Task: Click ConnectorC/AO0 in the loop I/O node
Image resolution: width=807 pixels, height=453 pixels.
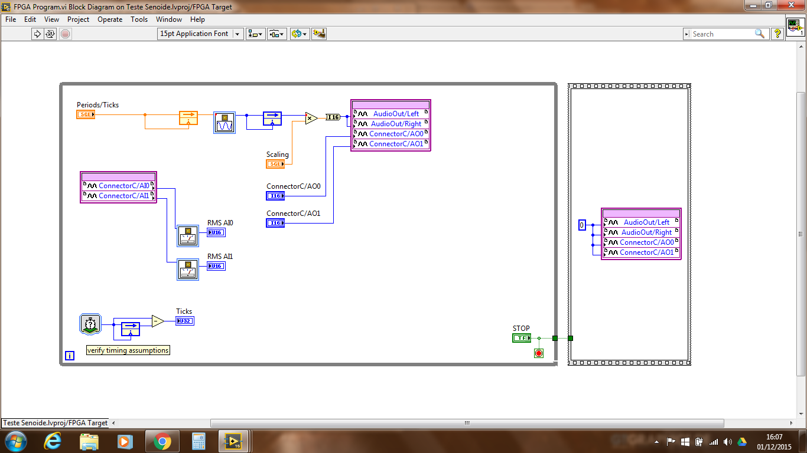Action: (391, 133)
